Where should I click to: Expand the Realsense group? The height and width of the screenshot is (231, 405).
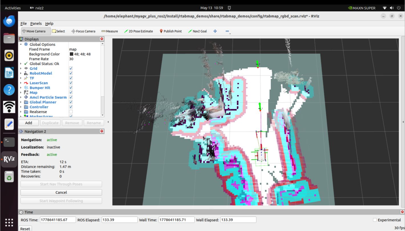pos(21,112)
